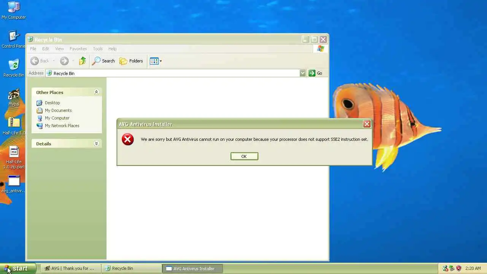Click Recycle Bin title bar icon

30,39
